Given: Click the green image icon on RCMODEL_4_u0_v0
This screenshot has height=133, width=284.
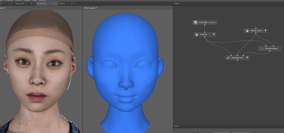Looking at the screenshot, I should click(x=196, y=22).
